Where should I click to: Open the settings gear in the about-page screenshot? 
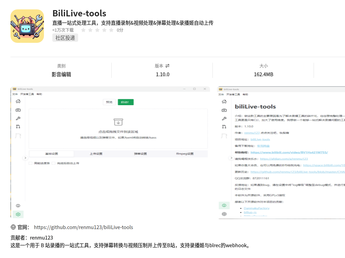tap(224, 214)
